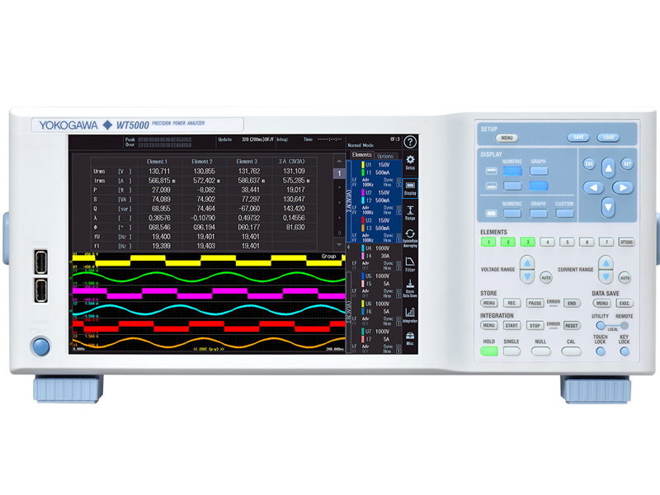Lower current range with down arrow

(x=606, y=276)
